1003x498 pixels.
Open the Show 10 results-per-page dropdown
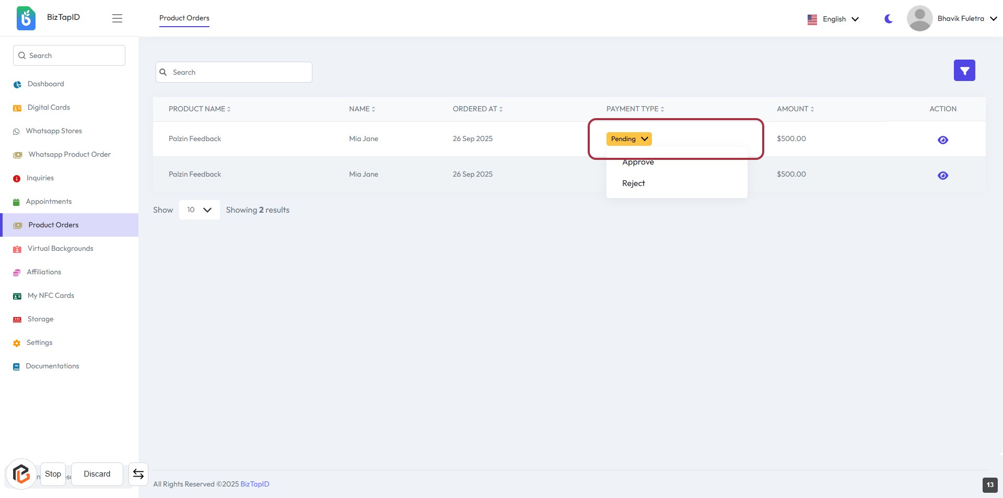pyautogui.click(x=199, y=210)
